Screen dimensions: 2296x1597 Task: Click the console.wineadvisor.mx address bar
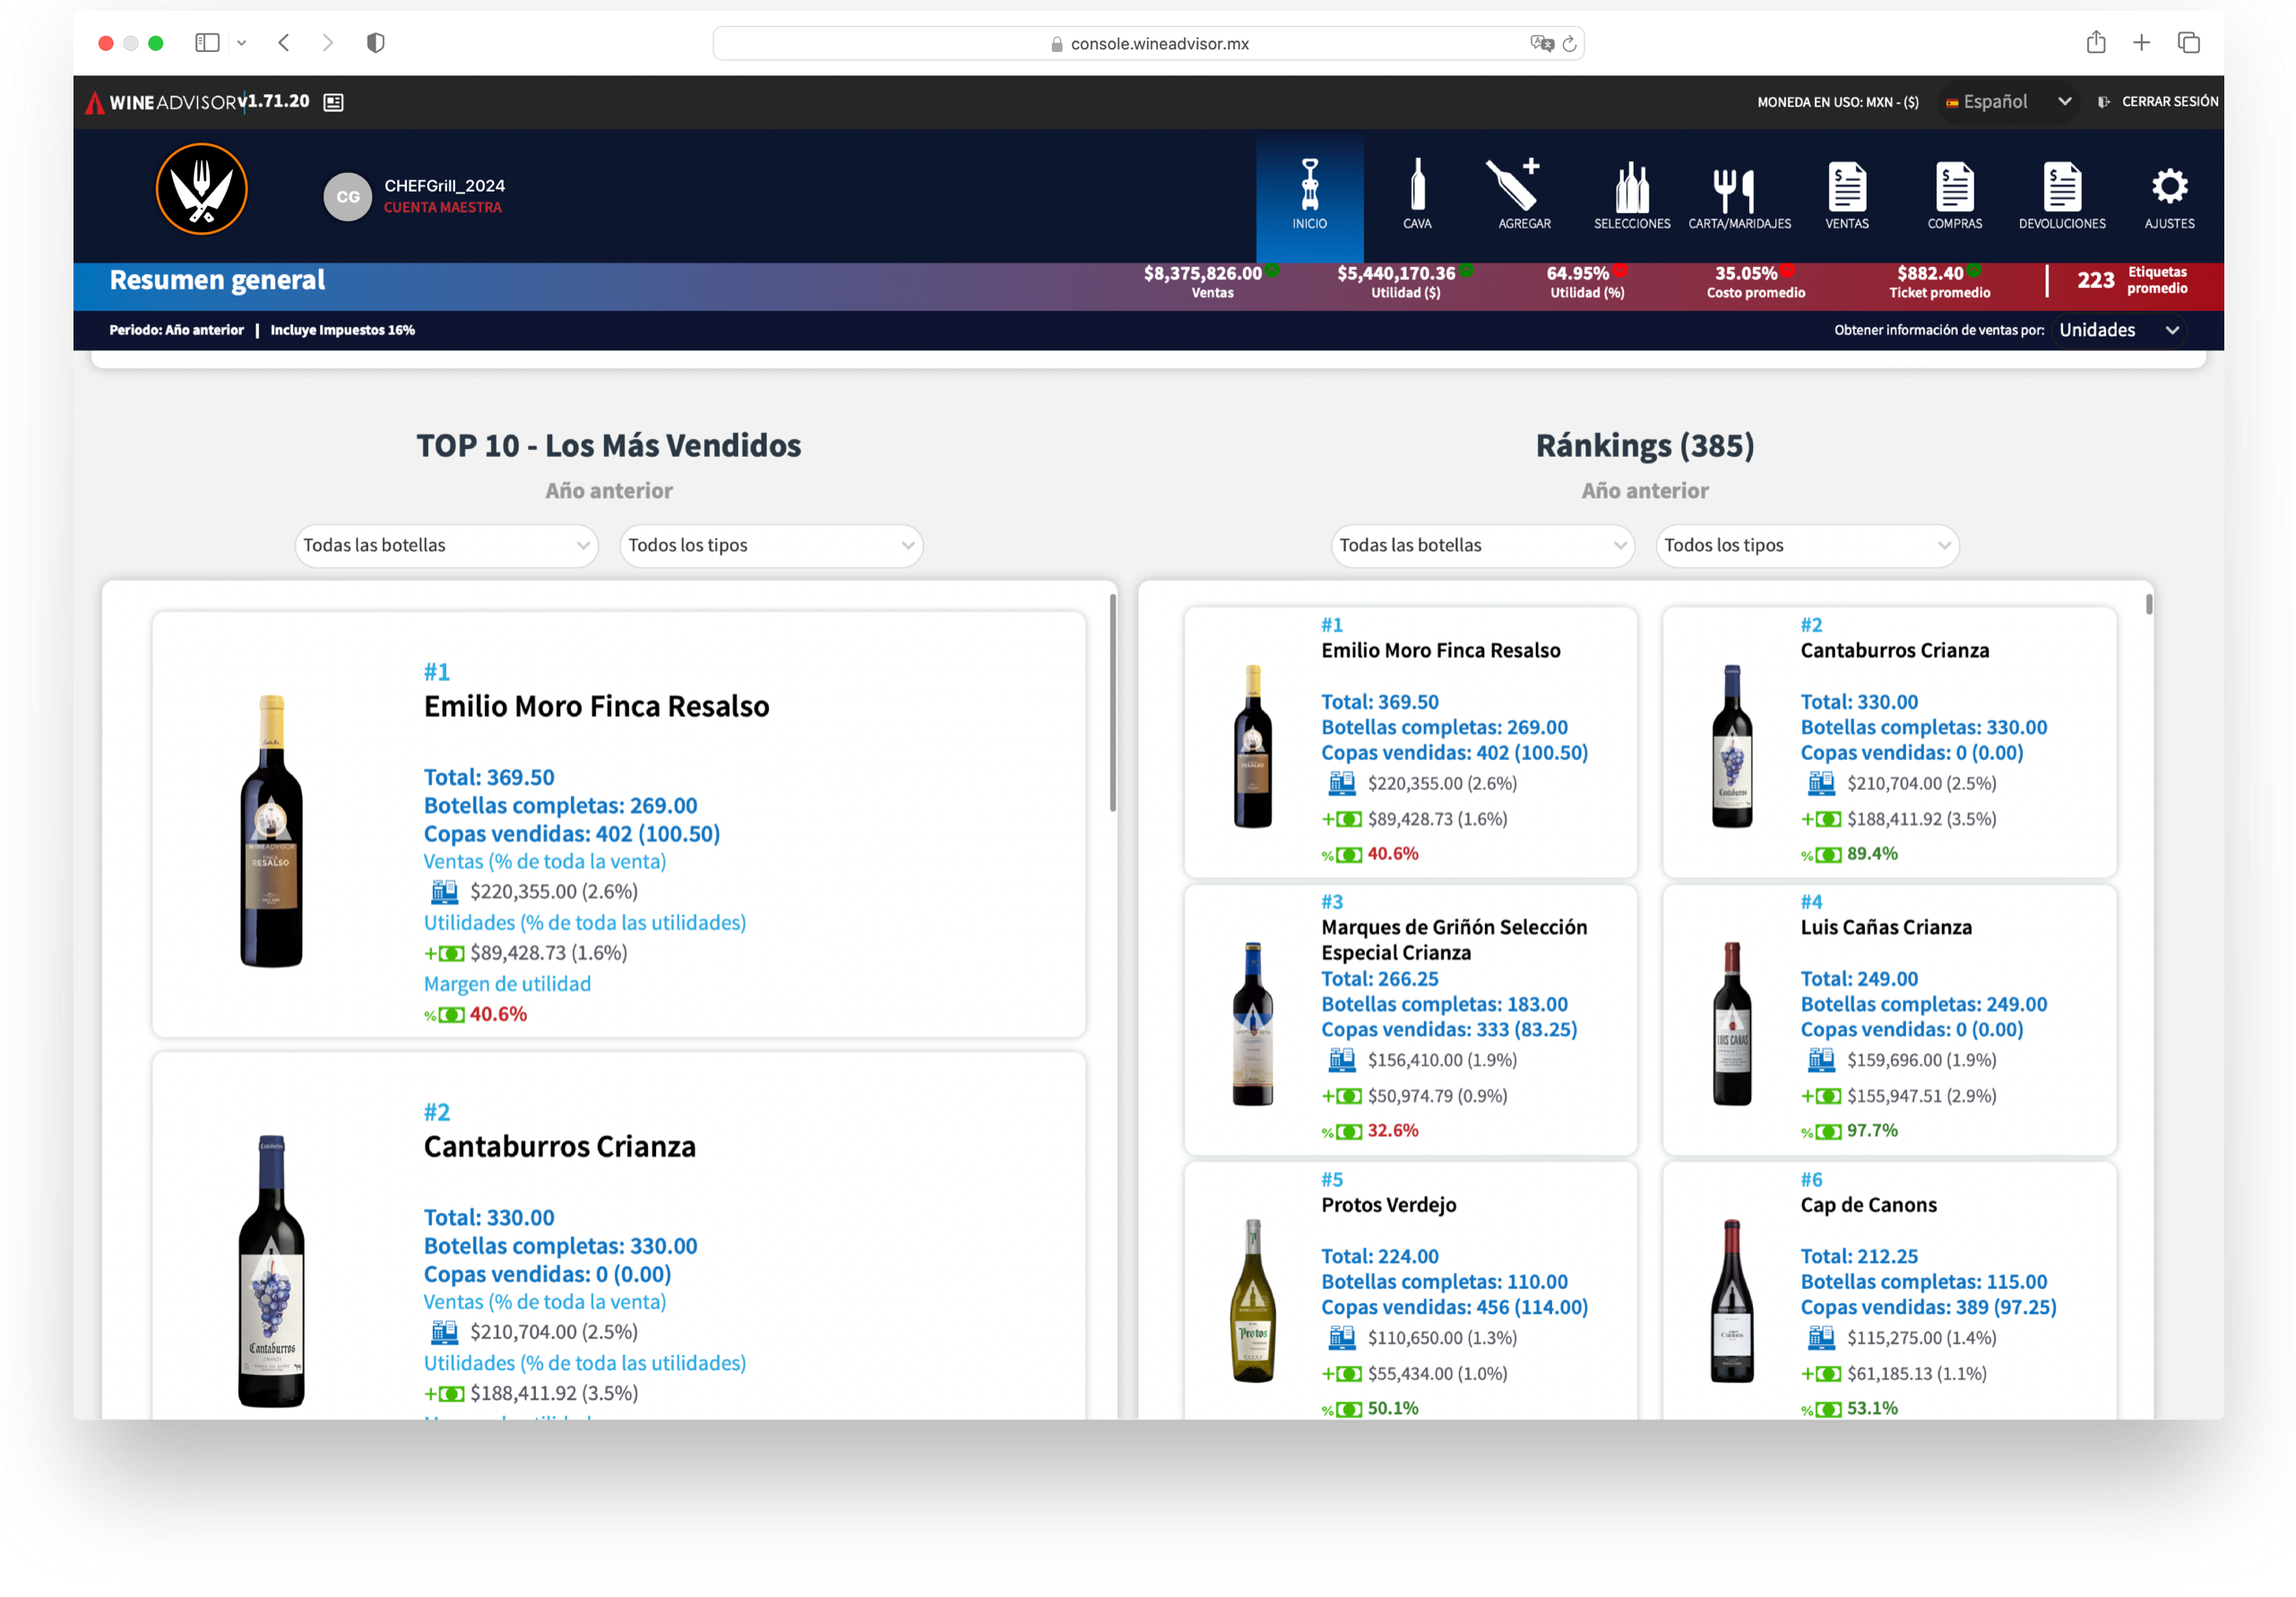pyautogui.click(x=1148, y=43)
